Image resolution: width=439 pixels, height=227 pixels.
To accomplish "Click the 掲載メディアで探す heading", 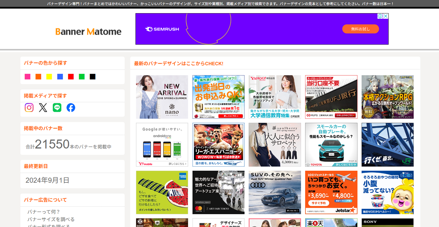I will [x=45, y=96].
